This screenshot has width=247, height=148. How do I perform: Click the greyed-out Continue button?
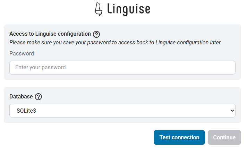tap(224, 138)
